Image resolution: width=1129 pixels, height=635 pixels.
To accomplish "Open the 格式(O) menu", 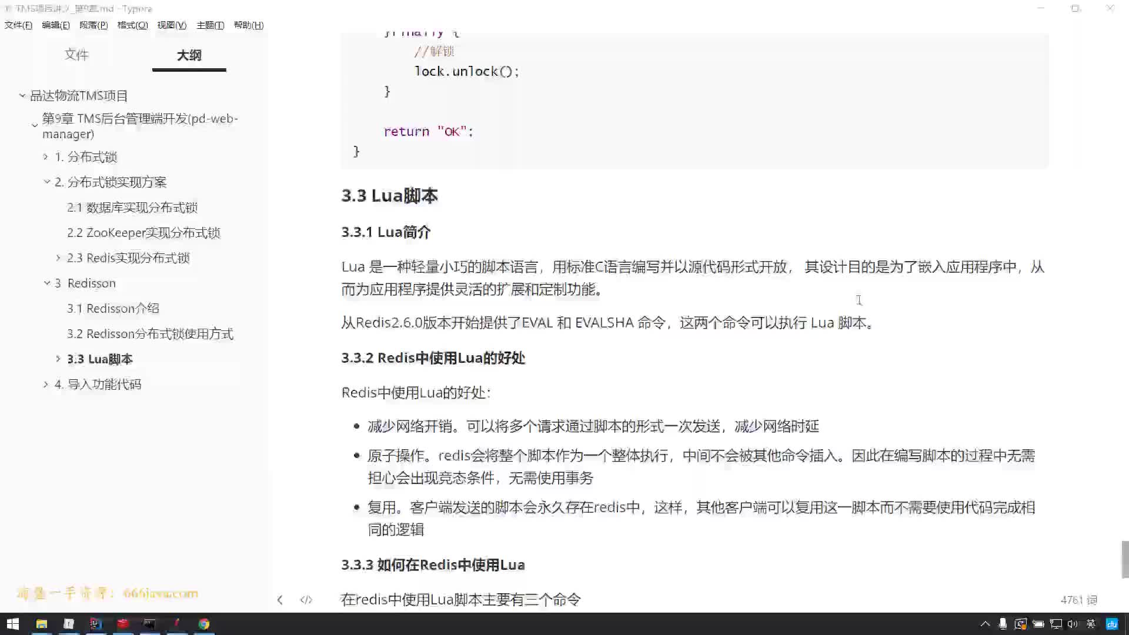I will click(x=132, y=25).
